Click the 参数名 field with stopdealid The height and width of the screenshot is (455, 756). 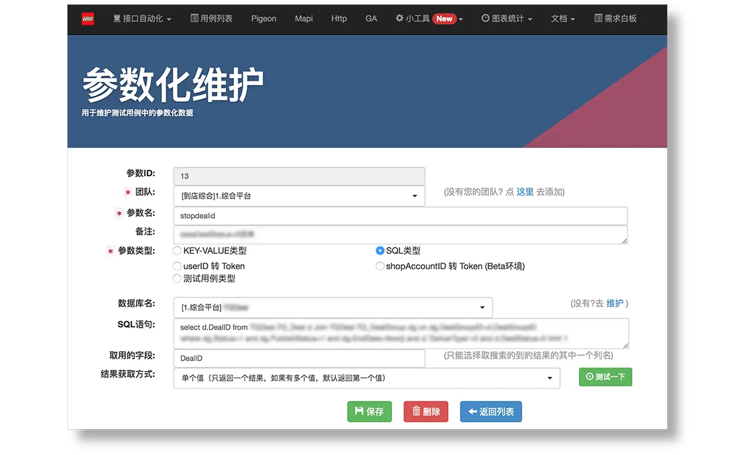(x=401, y=216)
